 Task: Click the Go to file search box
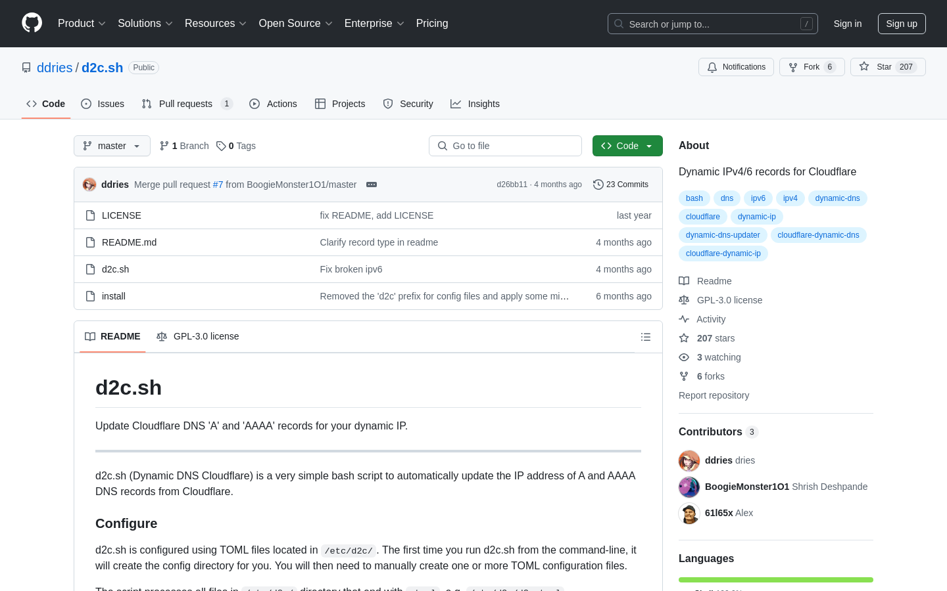coord(505,146)
